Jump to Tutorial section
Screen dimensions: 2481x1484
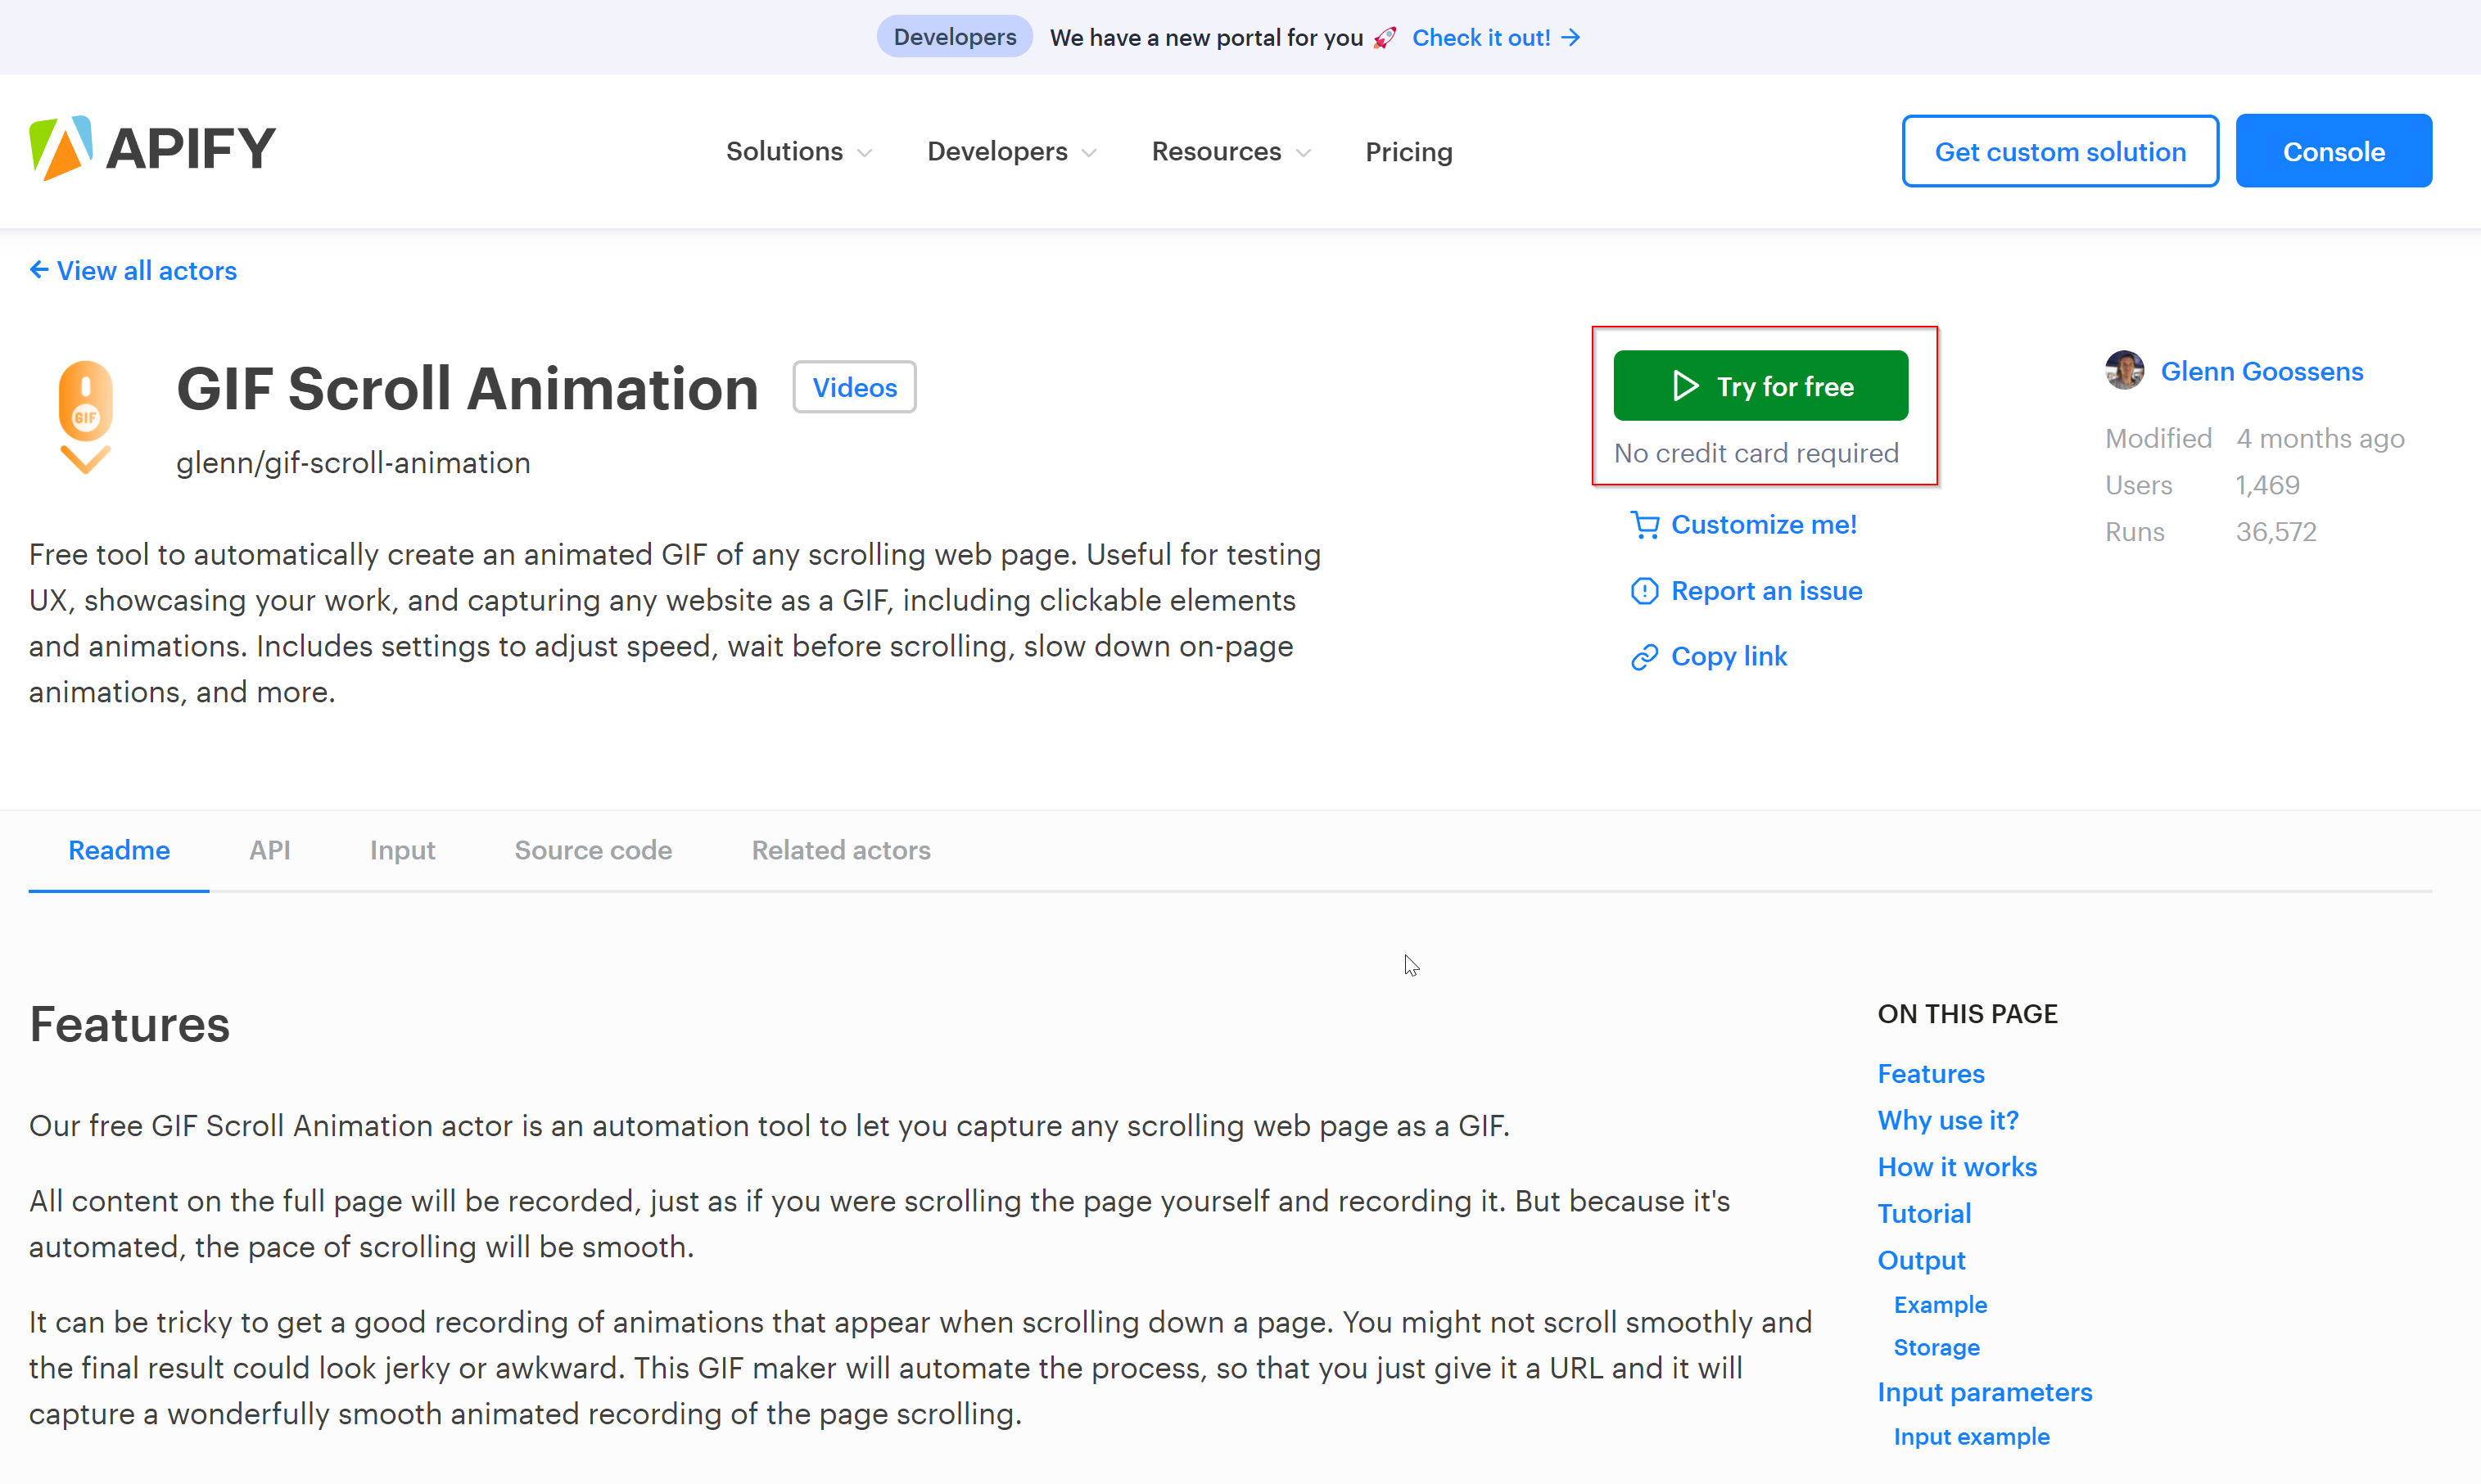1923,1214
